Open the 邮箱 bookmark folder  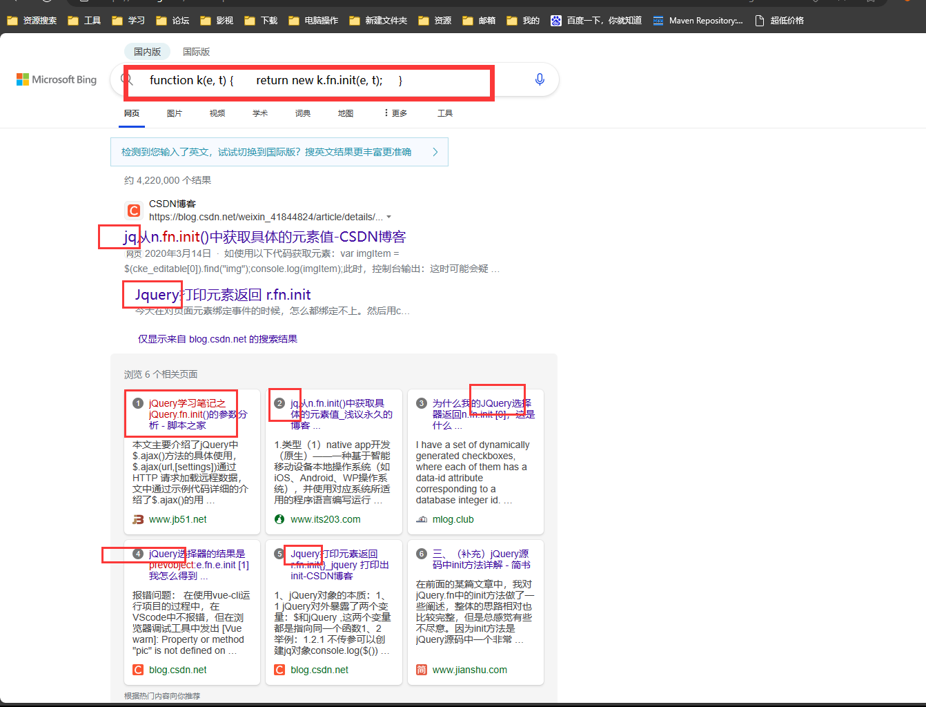479,21
